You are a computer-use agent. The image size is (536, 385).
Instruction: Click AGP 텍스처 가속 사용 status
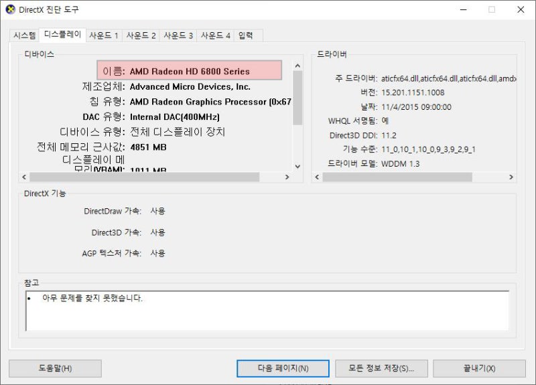157,253
